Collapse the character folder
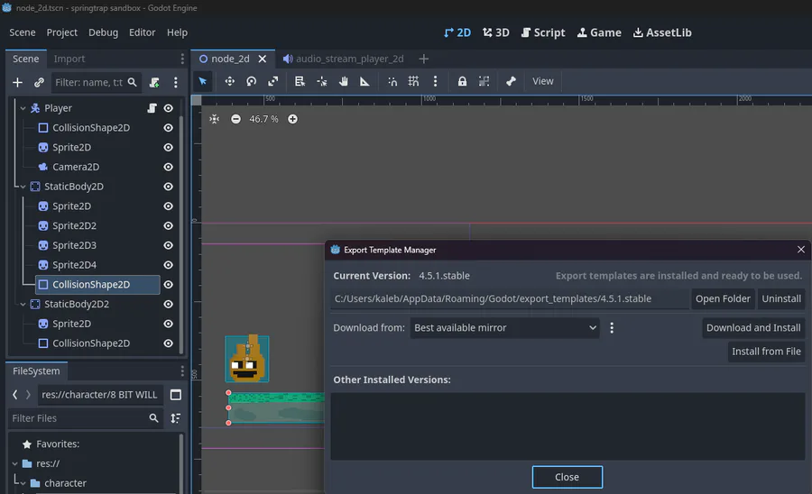The width and height of the screenshot is (812, 494). 23,483
